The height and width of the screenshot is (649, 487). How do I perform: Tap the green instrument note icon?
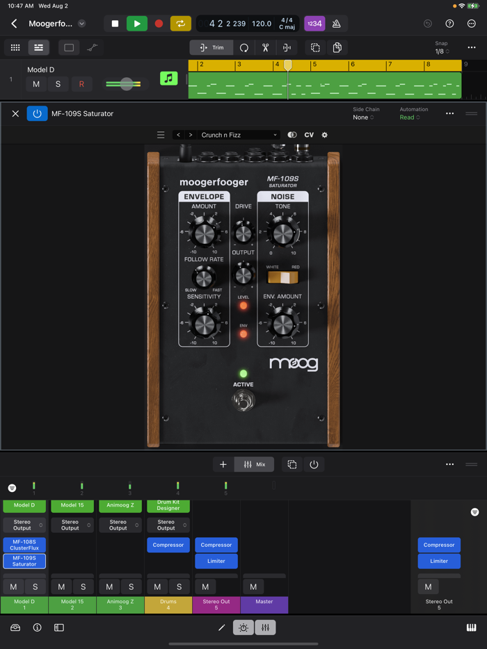tap(168, 79)
